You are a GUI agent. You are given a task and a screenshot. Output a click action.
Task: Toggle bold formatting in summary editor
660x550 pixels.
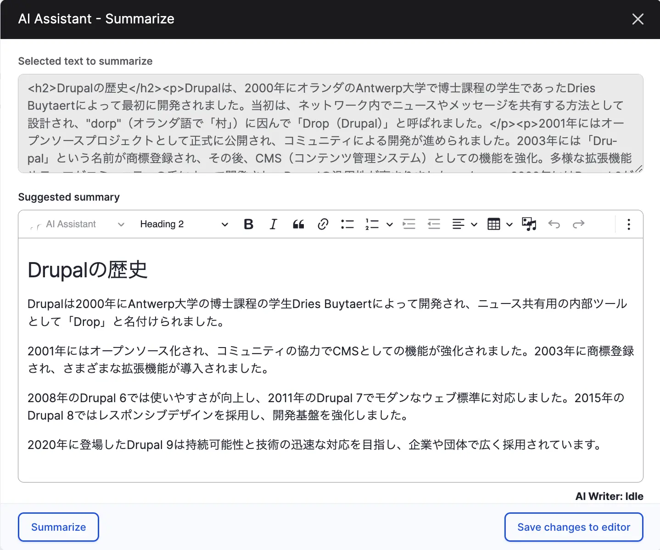click(x=248, y=224)
